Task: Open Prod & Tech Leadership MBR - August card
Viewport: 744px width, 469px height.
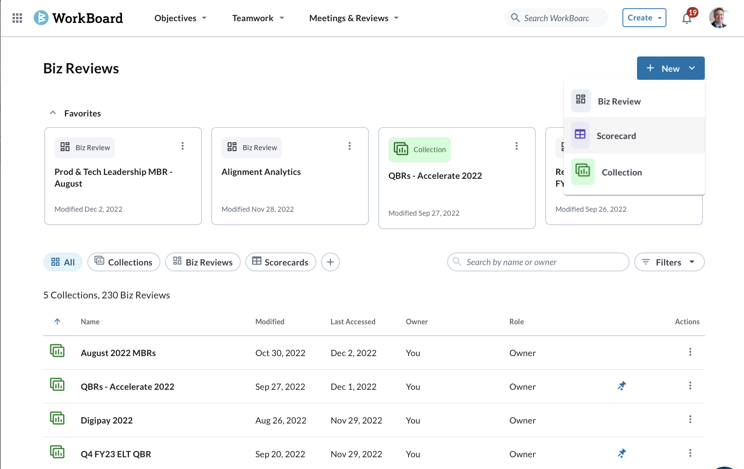Action: click(123, 176)
